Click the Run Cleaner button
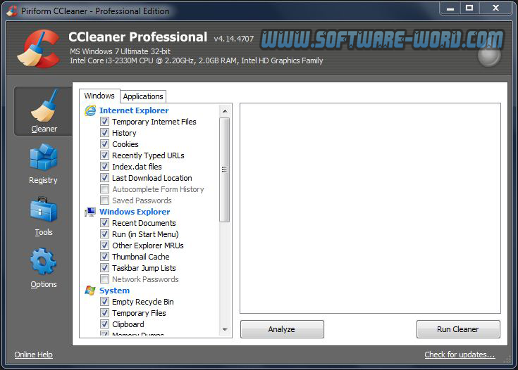This screenshot has height=370, width=518. pos(458,329)
